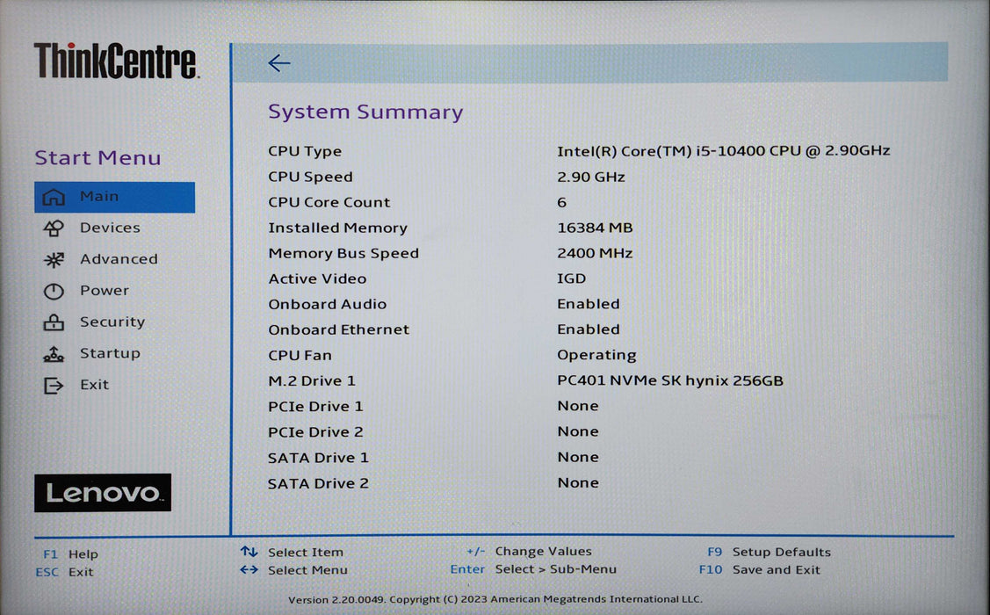Go to the Advanced menu
This screenshot has height=615, width=990.
tap(119, 259)
